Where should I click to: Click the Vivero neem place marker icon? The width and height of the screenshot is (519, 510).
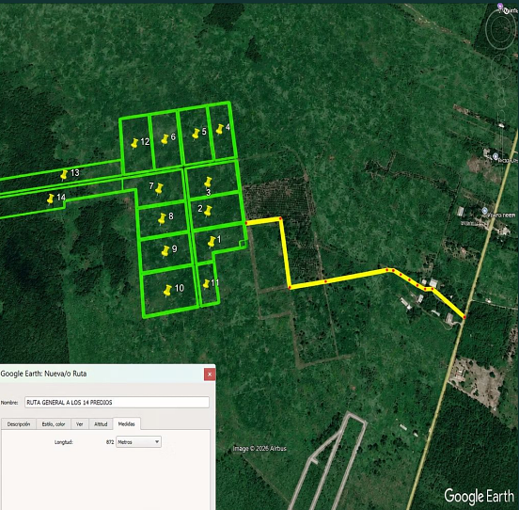(x=485, y=211)
